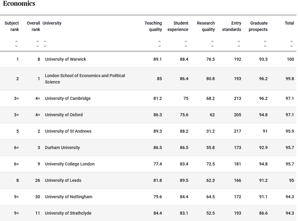Sort by University name arrows
This screenshot has height=221, width=298.
45,44
